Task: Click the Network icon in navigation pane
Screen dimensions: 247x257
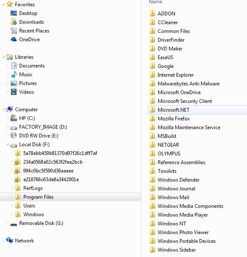Action: click(x=10, y=240)
